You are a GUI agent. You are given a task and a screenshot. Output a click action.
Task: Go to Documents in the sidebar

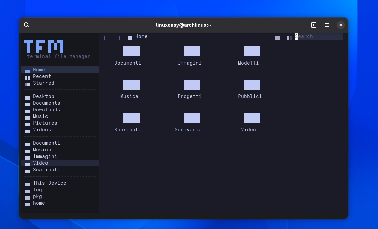(x=60, y=103)
